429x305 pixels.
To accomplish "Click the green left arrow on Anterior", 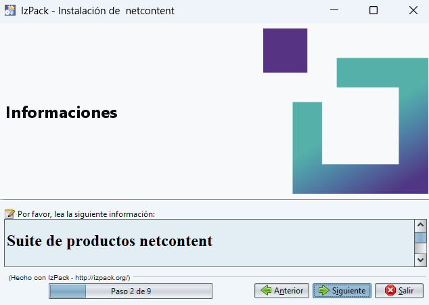I will point(266,291).
